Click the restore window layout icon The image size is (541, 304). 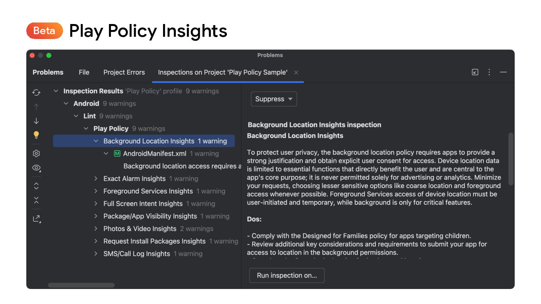click(x=475, y=72)
